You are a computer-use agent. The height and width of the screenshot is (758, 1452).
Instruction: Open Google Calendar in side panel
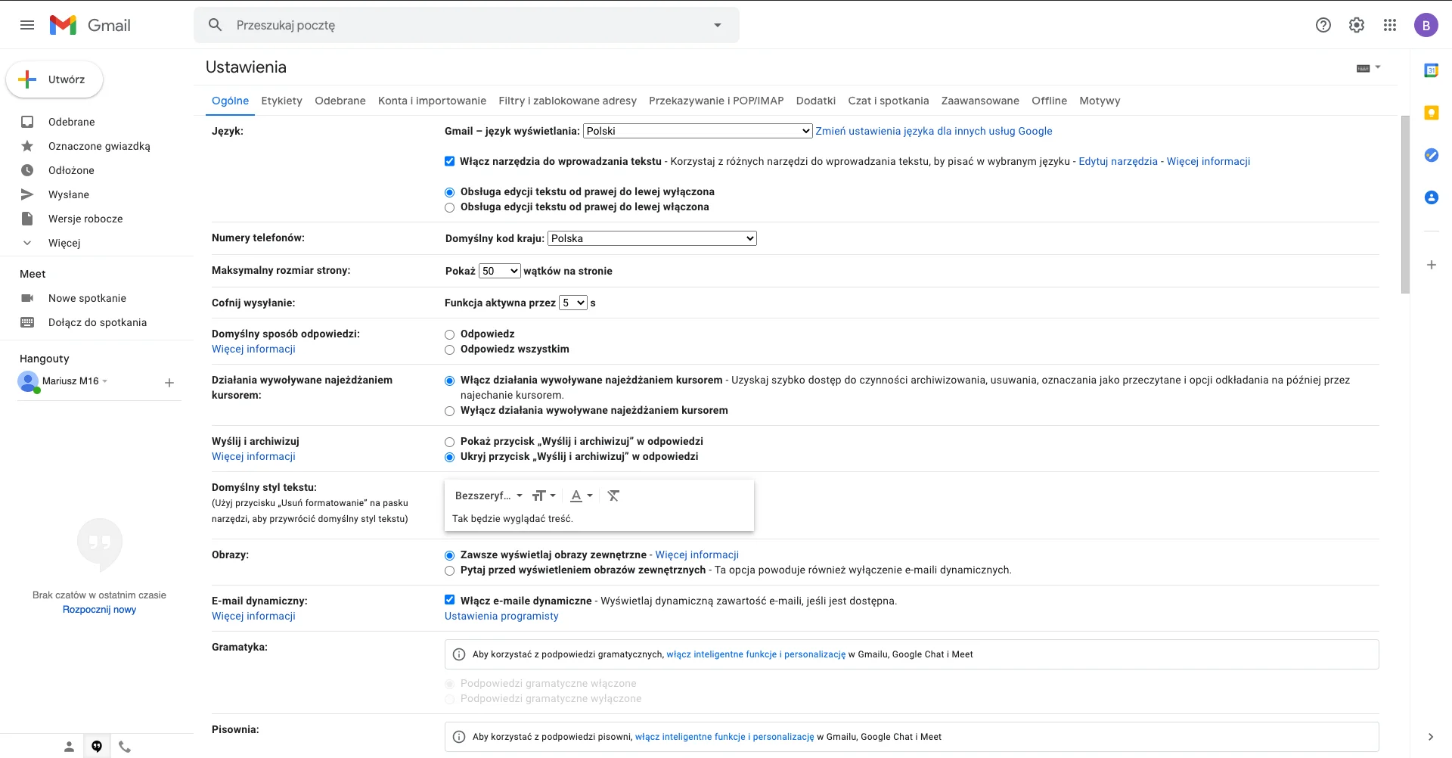(x=1431, y=70)
